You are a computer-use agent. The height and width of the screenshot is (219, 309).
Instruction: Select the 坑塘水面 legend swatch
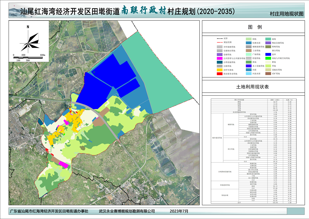(x=249, y=43)
